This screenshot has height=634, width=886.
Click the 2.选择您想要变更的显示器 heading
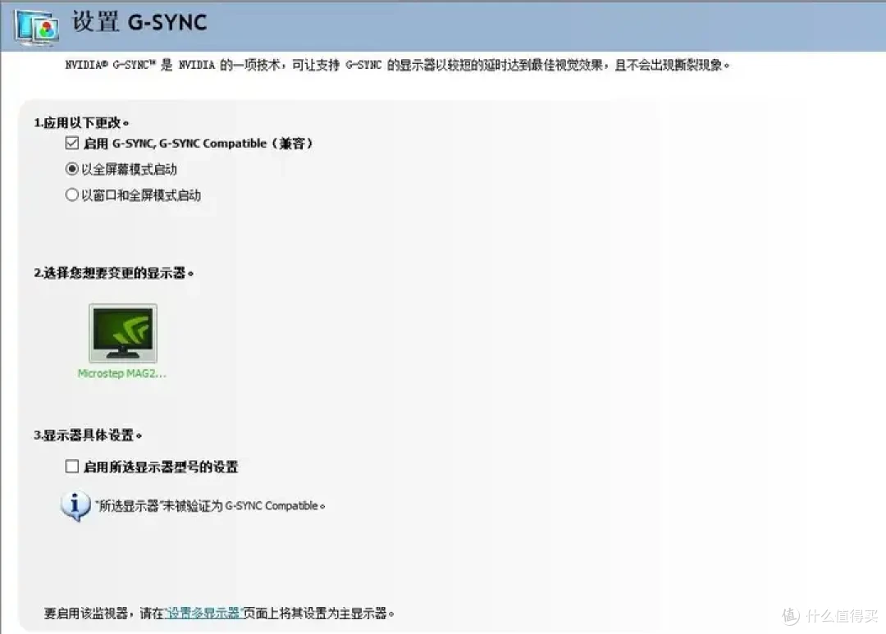113,273
